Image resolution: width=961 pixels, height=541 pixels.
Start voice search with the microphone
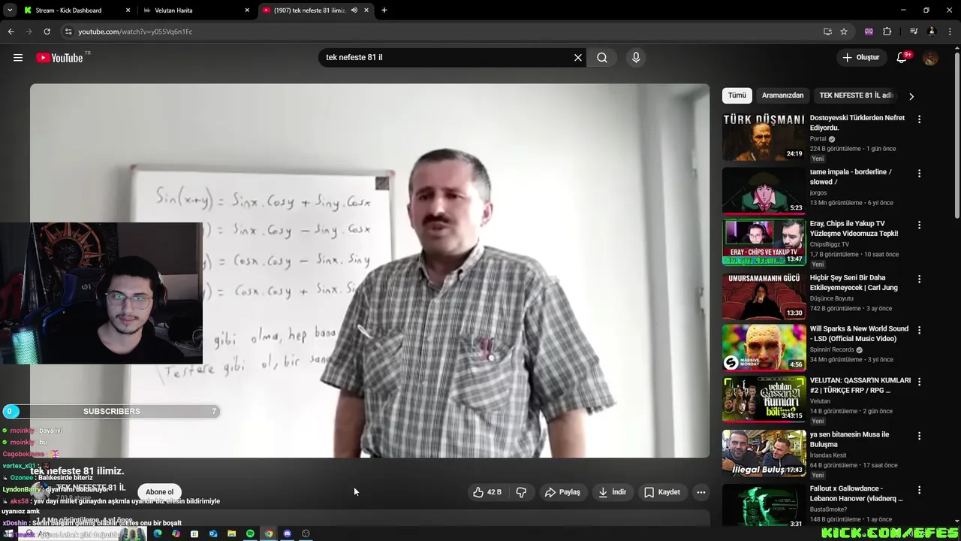636,58
